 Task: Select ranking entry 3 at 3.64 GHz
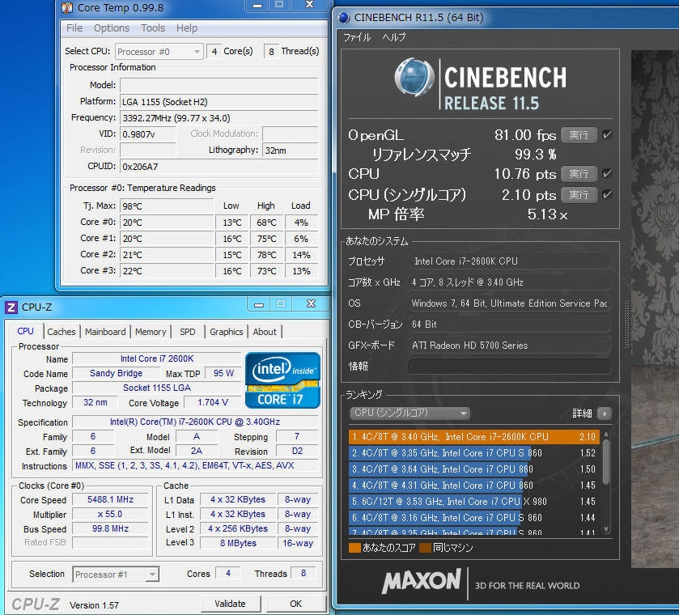pyautogui.click(x=474, y=469)
